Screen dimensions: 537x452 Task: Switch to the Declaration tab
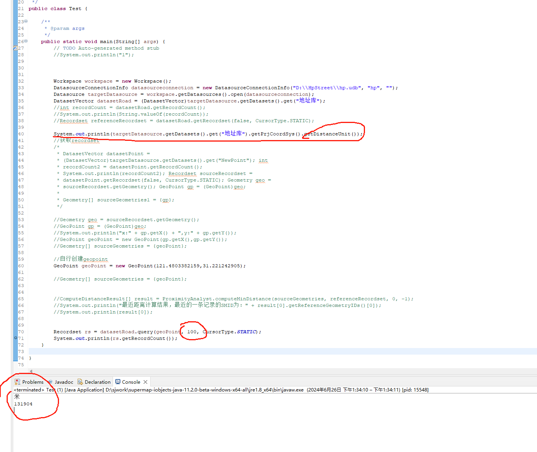97,382
